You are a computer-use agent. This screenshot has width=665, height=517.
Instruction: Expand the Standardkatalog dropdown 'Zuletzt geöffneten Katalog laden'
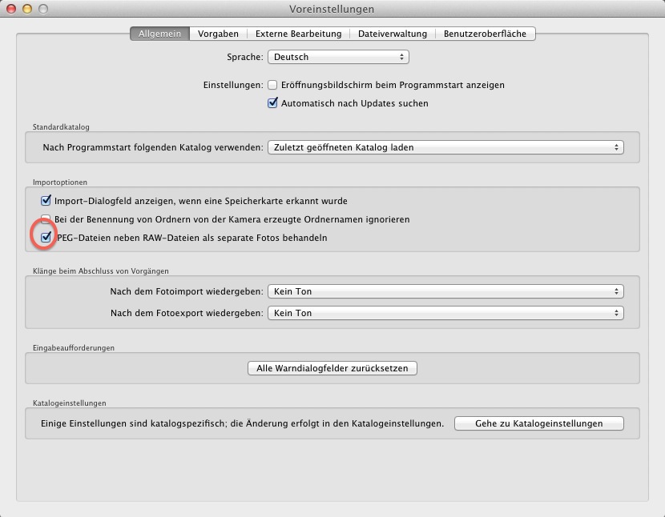[x=445, y=147]
